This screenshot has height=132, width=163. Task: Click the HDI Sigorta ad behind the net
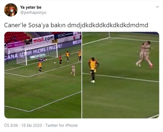38,56
